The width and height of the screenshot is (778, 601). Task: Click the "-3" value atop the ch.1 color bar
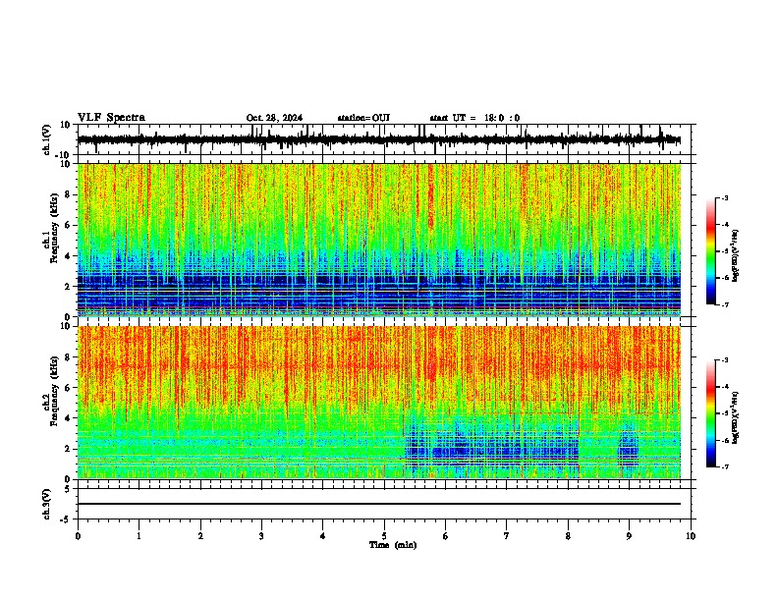[x=724, y=197]
